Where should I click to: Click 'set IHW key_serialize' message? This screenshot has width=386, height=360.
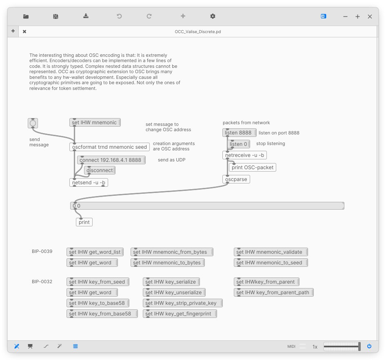[171, 282]
